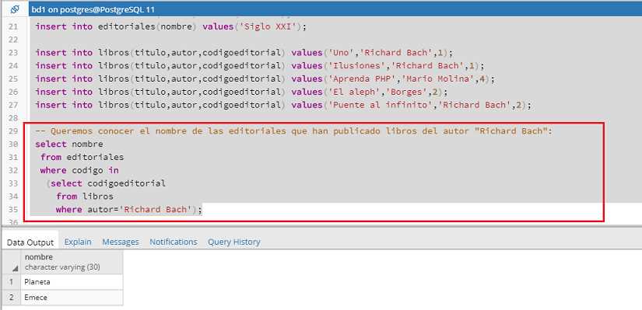642x310 pixels.
Task: Select result row number 1
Action: tap(12, 282)
